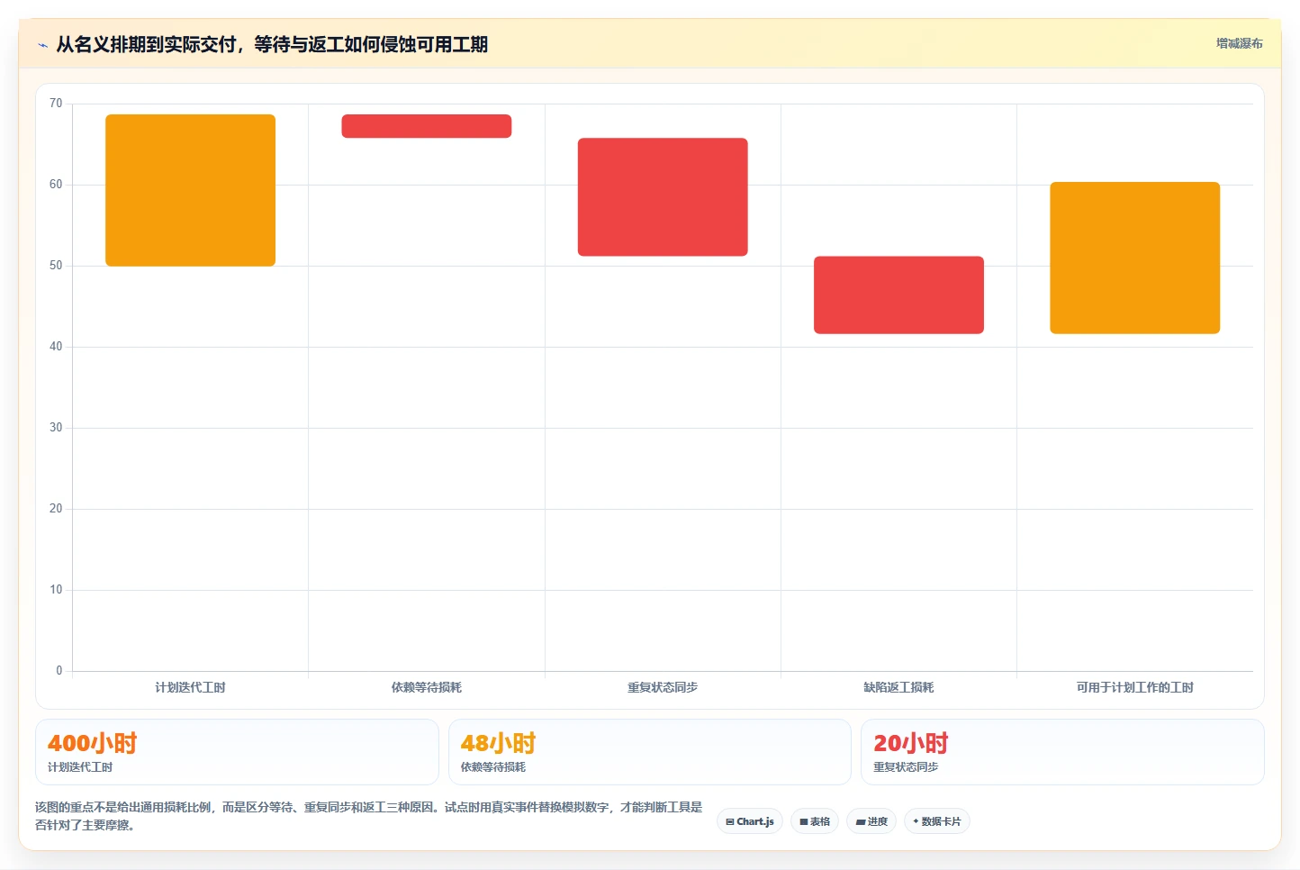Click the orange 可用于计划工作的工时 bar

coord(1134,258)
